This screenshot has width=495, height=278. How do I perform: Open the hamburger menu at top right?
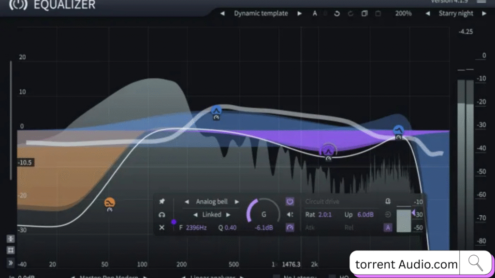pyautogui.click(x=481, y=2)
